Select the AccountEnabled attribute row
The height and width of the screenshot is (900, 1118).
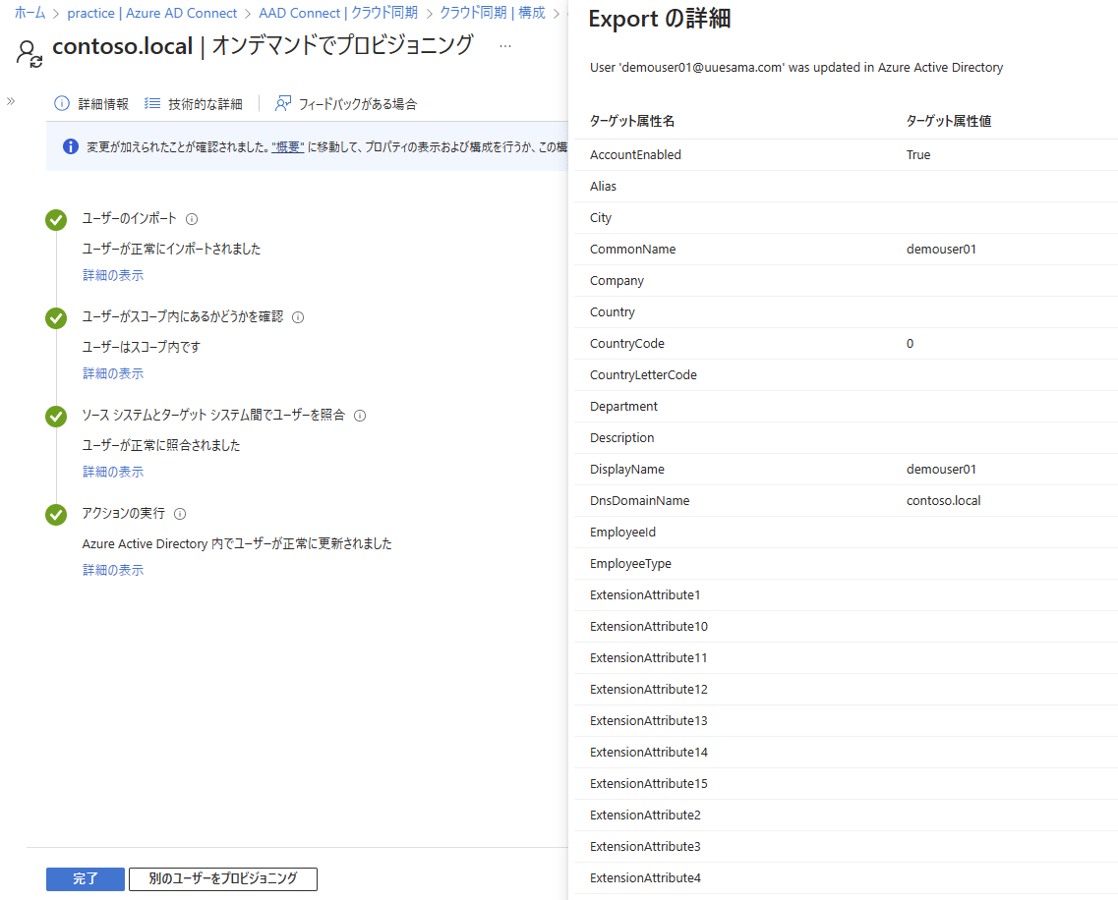846,154
